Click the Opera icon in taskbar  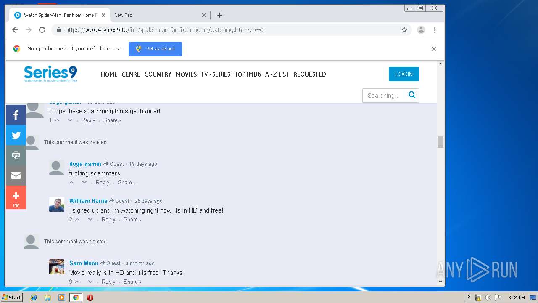pos(90,298)
